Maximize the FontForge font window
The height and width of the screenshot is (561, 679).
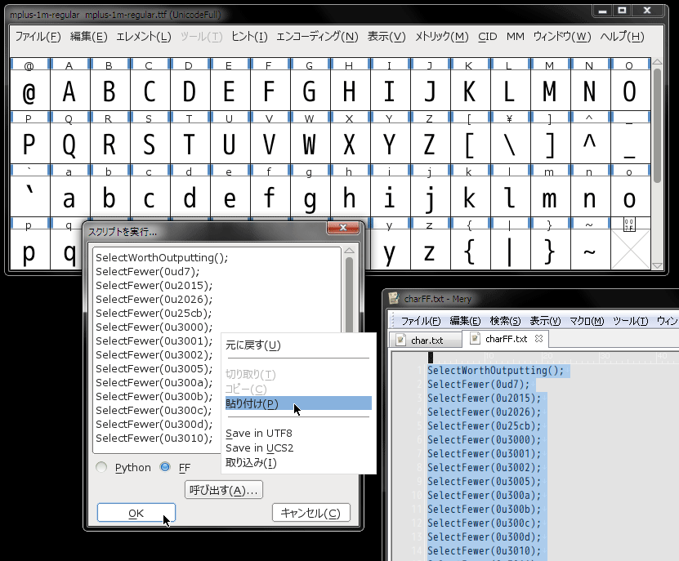623,11
